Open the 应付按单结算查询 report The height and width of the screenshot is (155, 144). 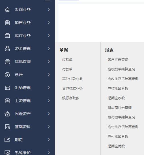click(121, 117)
